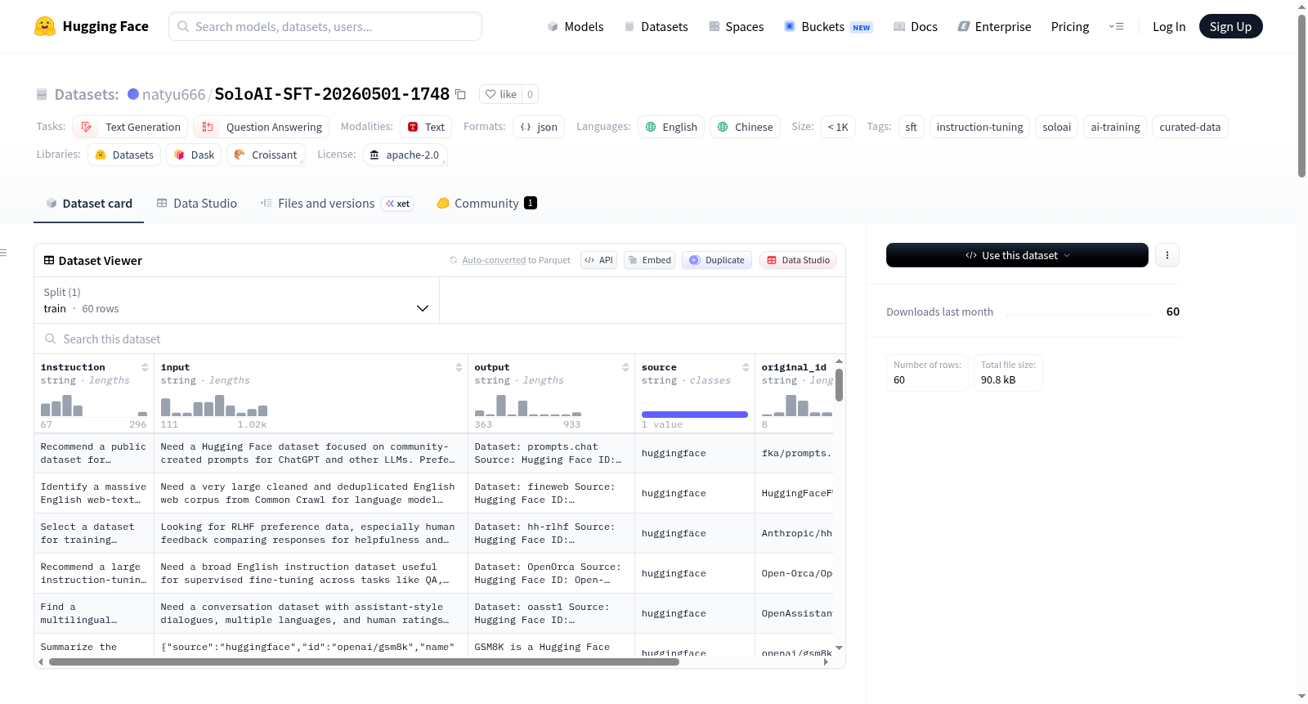Open Enterprise in the navigation
The height and width of the screenshot is (704, 1308).
(994, 26)
